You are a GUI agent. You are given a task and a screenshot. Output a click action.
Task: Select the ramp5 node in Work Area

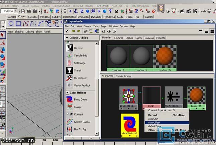tap(151, 98)
